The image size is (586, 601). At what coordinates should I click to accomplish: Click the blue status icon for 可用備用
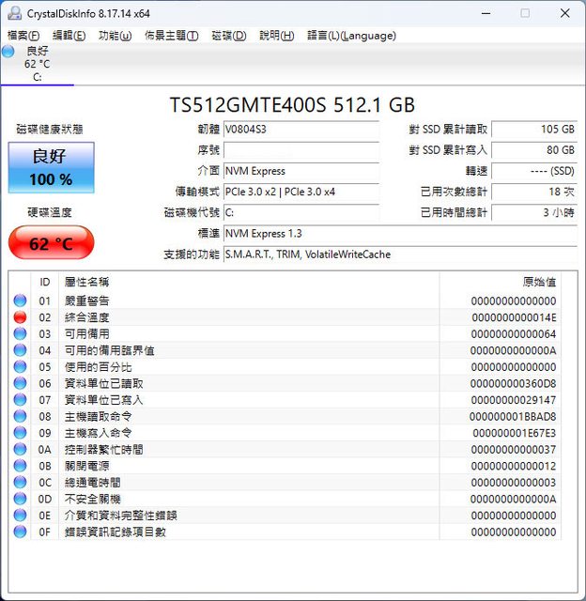click(20, 333)
